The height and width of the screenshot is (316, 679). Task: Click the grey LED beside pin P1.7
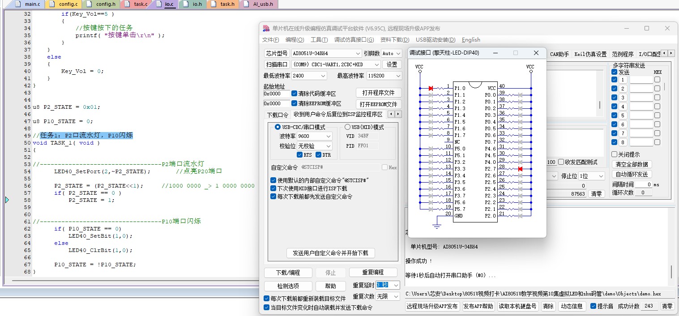431,135
